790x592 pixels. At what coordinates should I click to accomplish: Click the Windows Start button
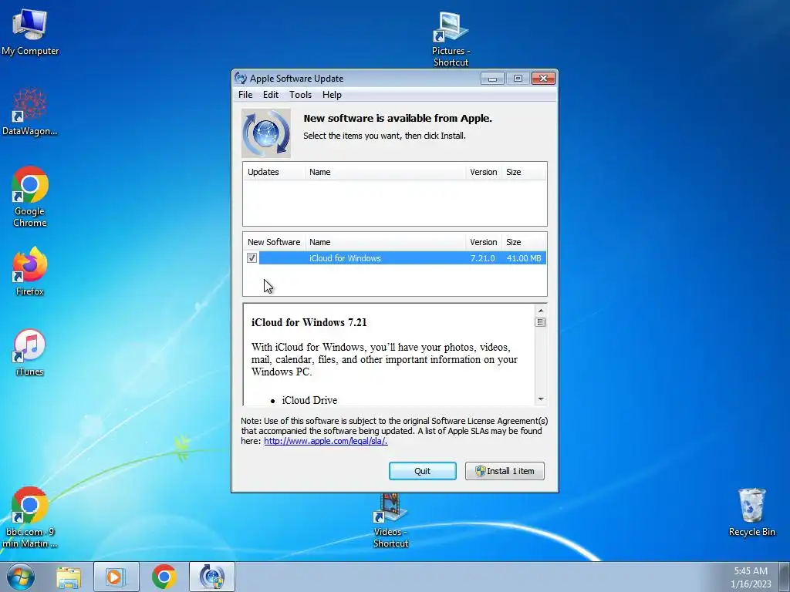(21, 577)
